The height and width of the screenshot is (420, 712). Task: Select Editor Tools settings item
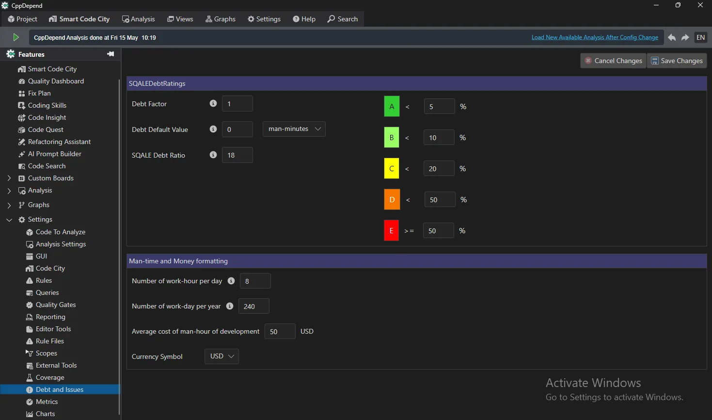pyautogui.click(x=48, y=329)
